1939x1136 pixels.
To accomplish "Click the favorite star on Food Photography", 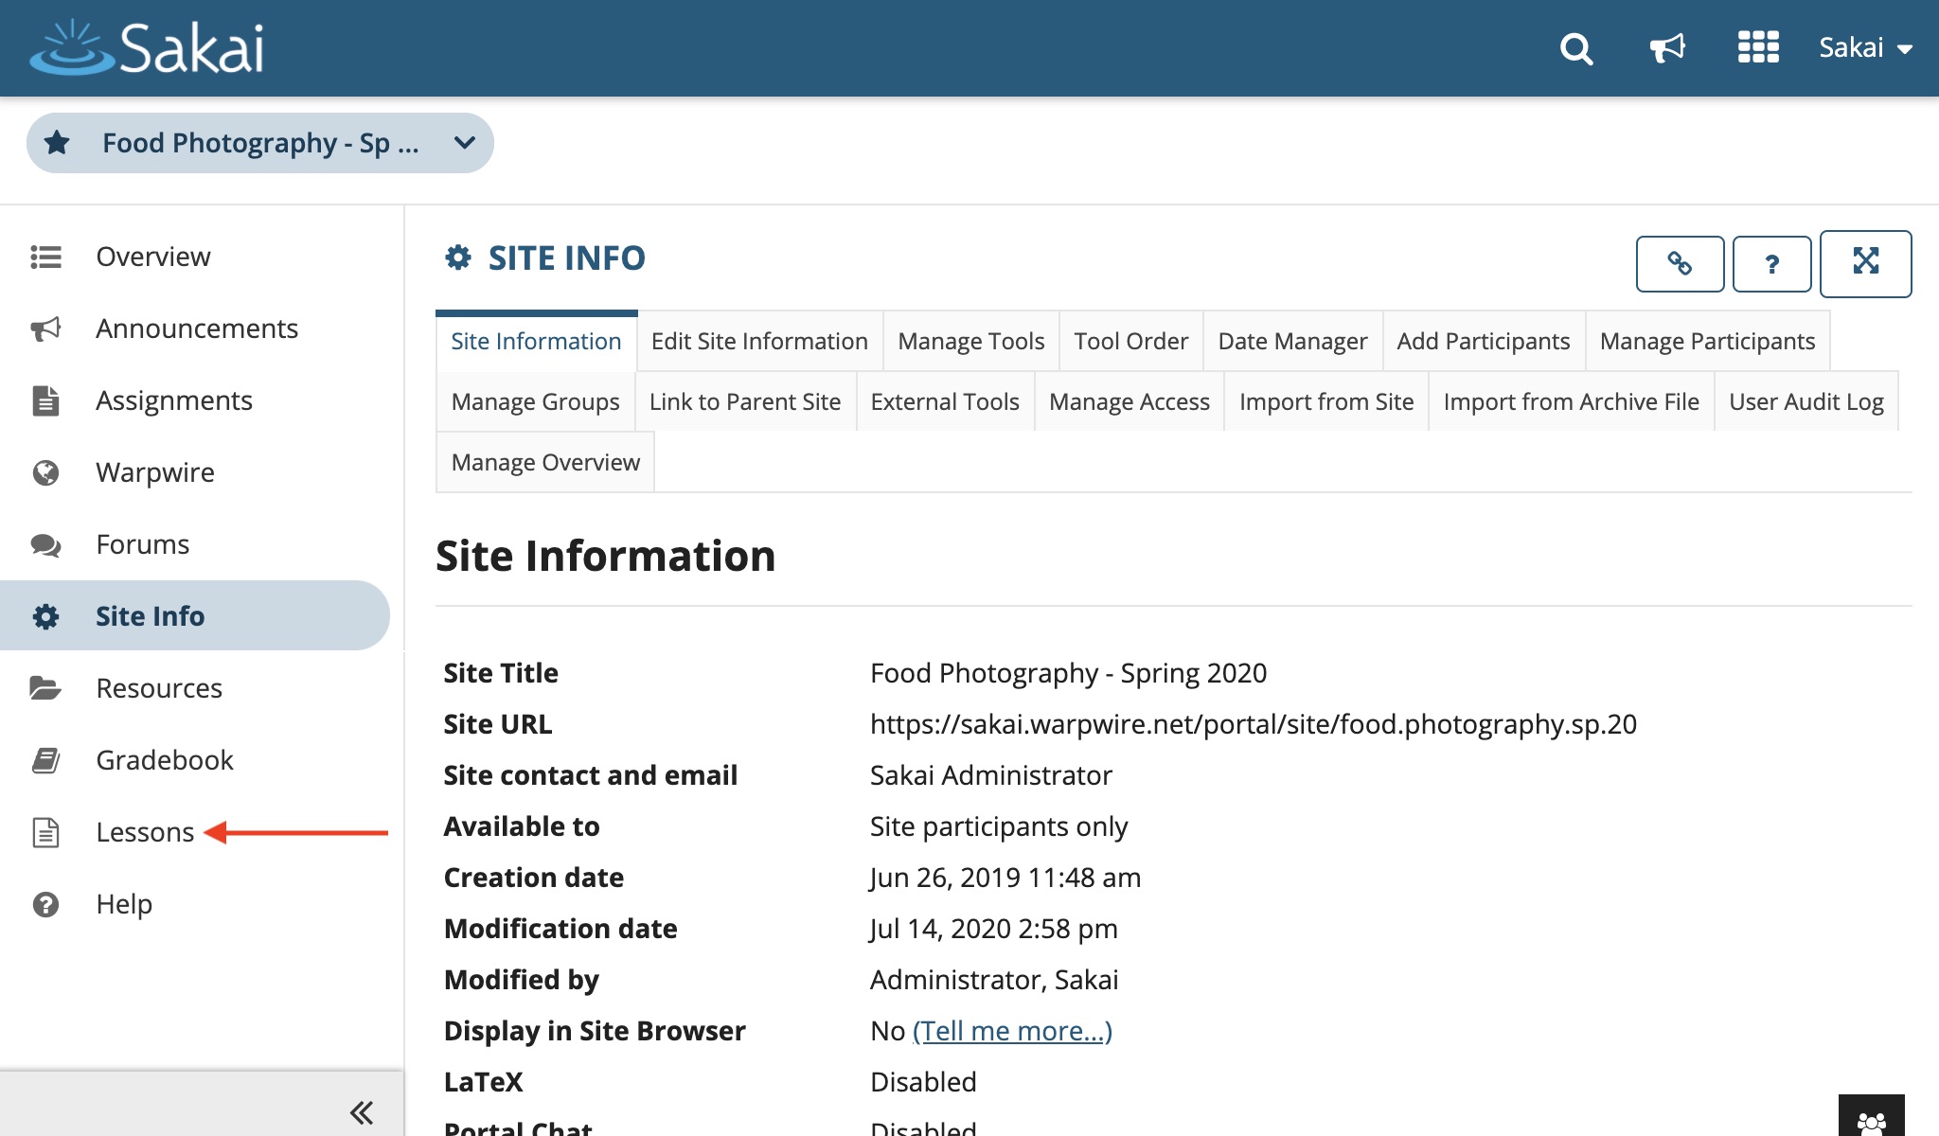I will point(58,143).
